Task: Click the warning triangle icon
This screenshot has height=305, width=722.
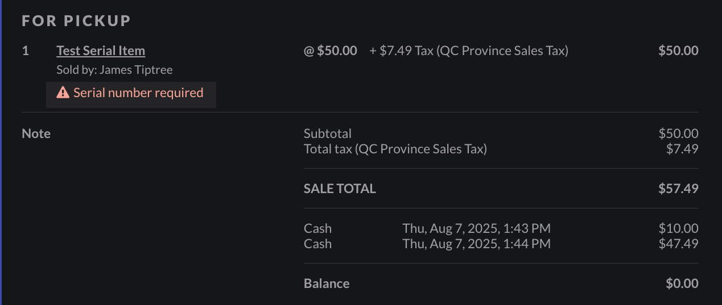Action: (63, 93)
